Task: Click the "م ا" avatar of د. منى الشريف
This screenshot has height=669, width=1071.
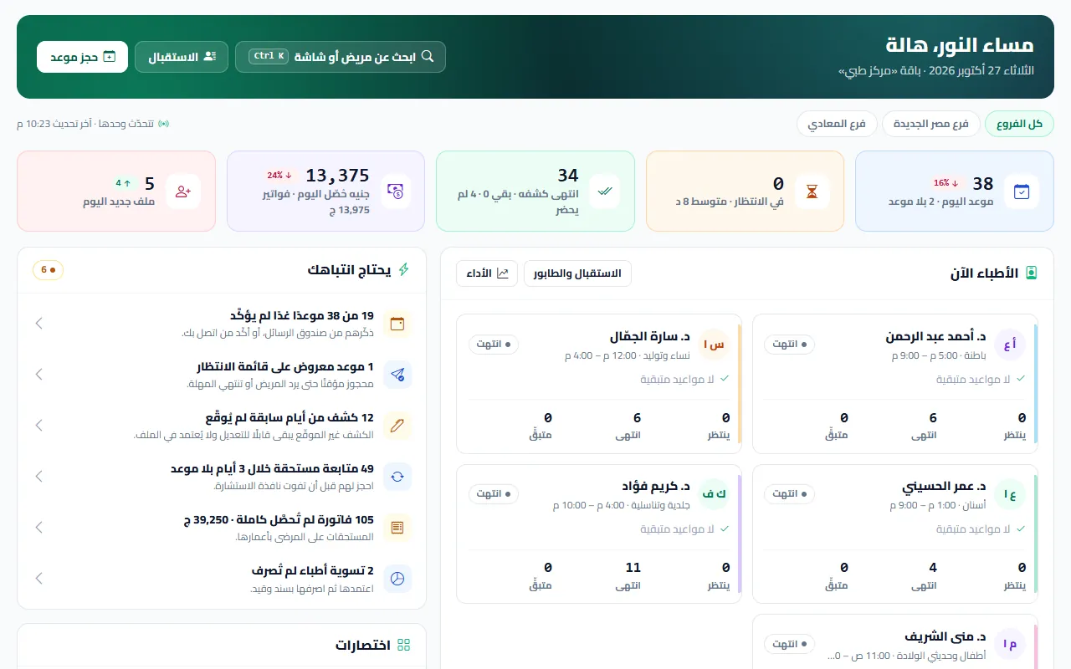Action: click(x=1010, y=644)
